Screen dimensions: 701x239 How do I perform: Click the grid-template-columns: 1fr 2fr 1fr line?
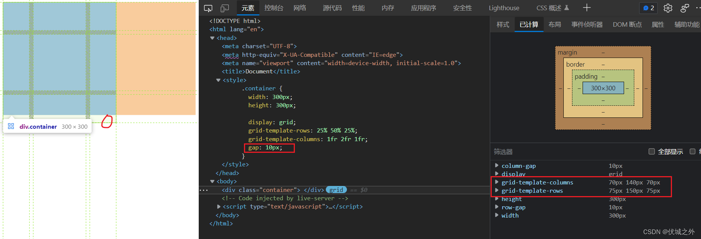(308, 139)
